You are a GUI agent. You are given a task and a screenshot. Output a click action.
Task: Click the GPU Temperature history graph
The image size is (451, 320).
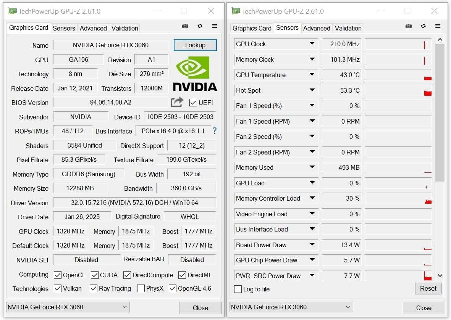398,75
